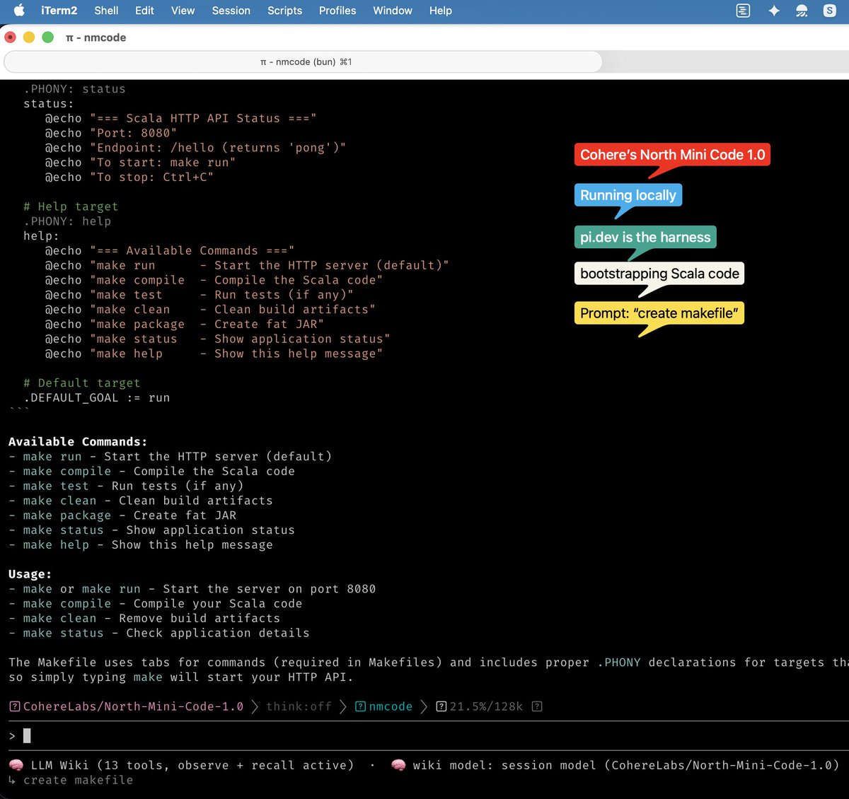Viewport: 849px width, 799px height.
Task: Click the bootstrapping Scala code label
Action: pos(659,274)
